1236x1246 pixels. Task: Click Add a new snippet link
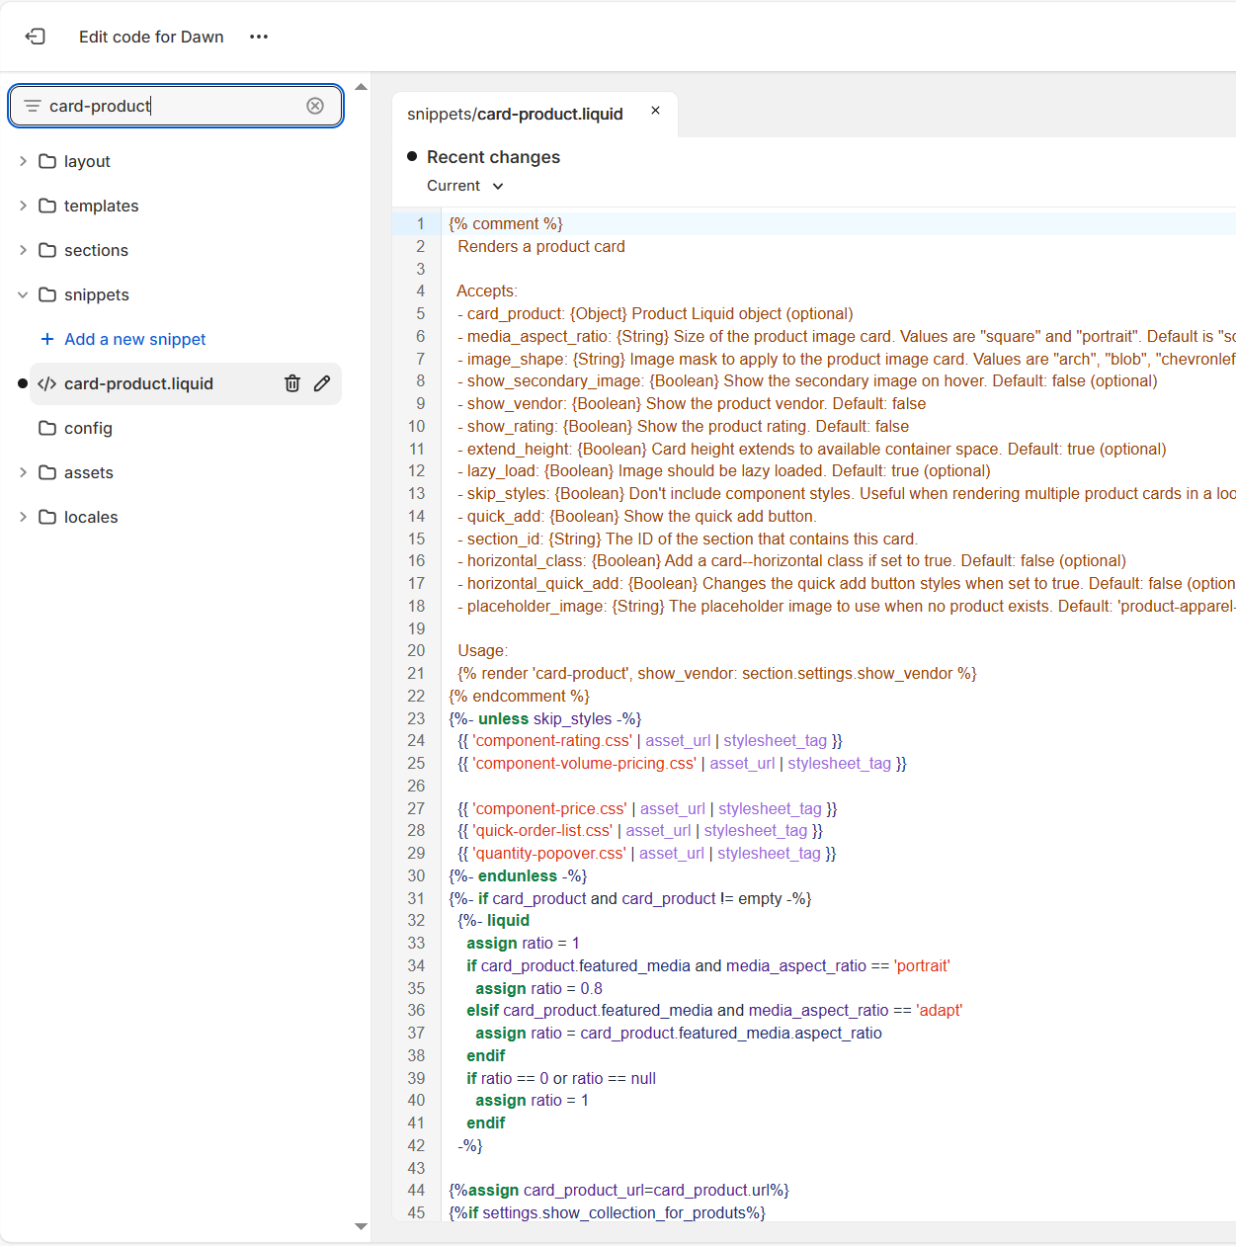point(135,339)
